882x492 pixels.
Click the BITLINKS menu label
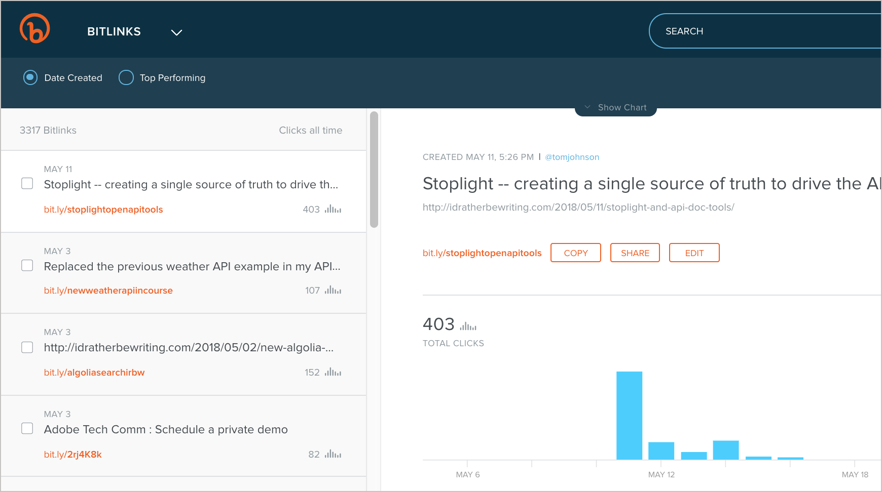point(114,31)
